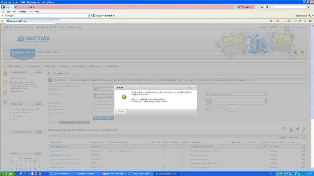Open the Tools menu
The height and width of the screenshot is (176, 314).
pyautogui.click(x=30, y=12)
